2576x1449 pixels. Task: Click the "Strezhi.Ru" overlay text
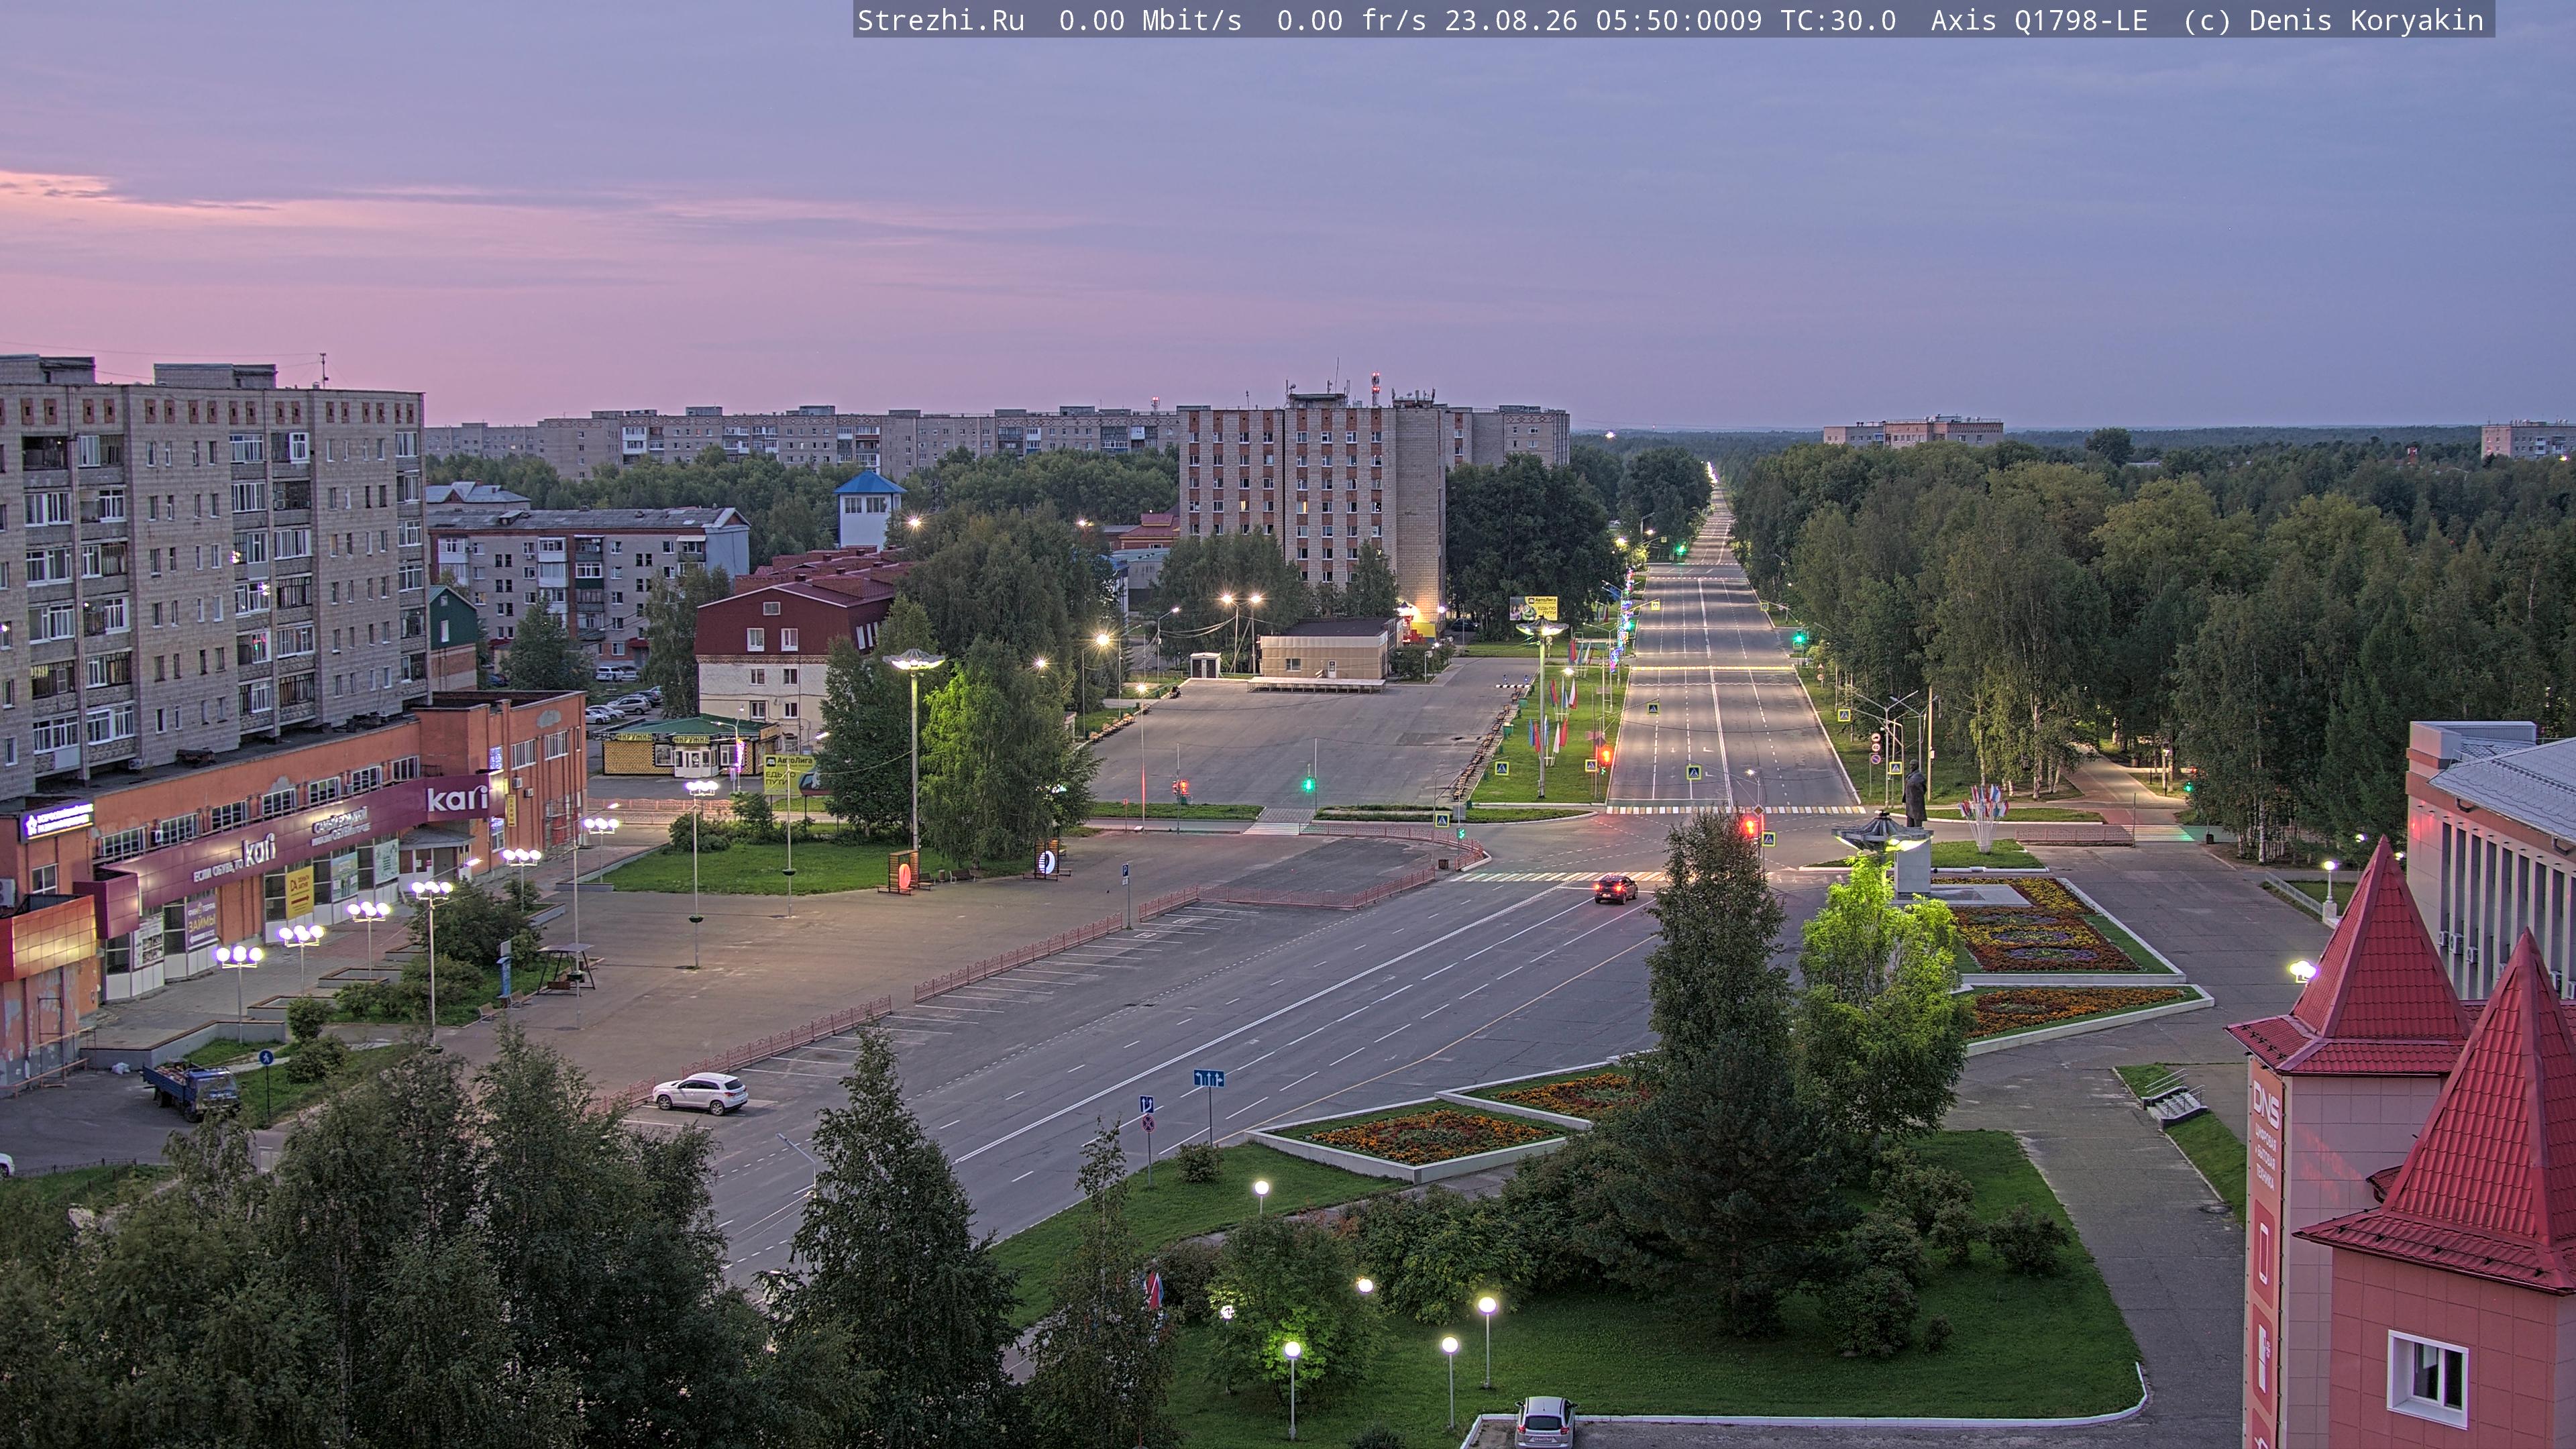click(x=941, y=21)
